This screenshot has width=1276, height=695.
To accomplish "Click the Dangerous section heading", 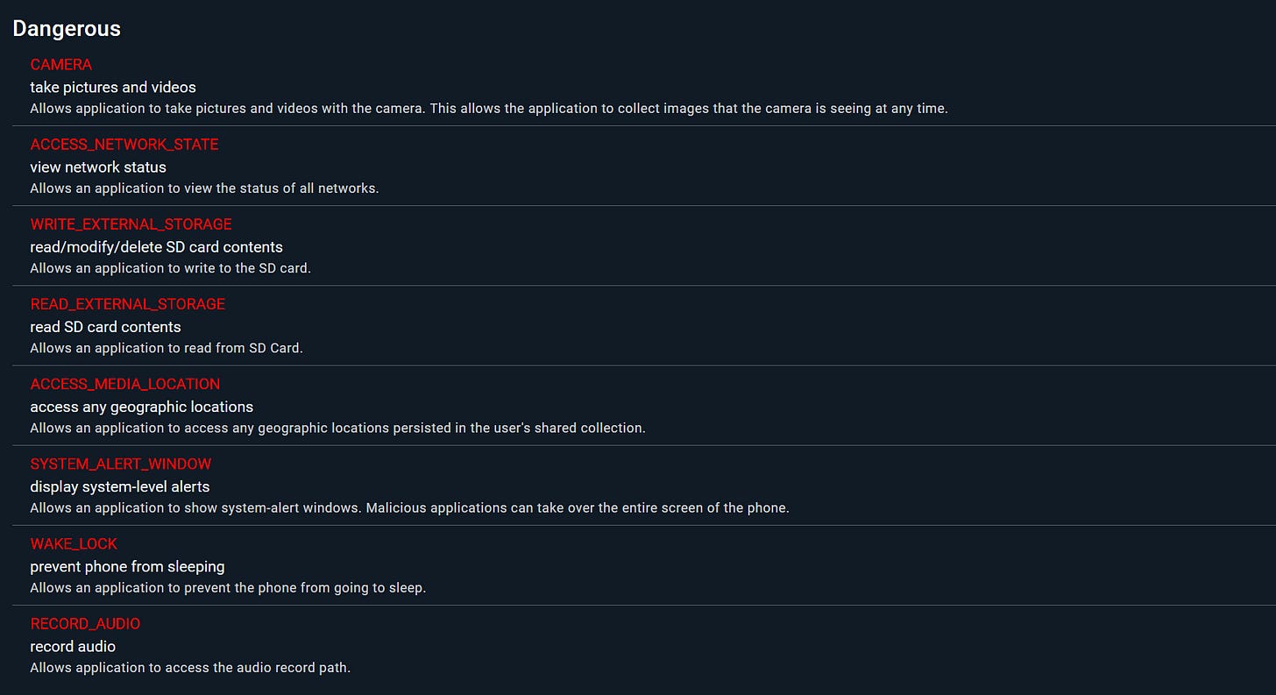I will [67, 28].
